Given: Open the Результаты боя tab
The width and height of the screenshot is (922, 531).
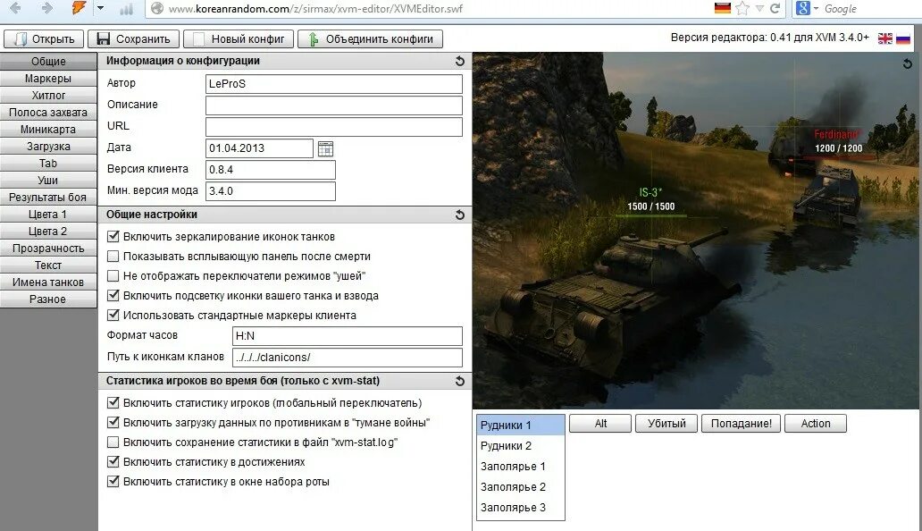Looking at the screenshot, I should [x=48, y=198].
